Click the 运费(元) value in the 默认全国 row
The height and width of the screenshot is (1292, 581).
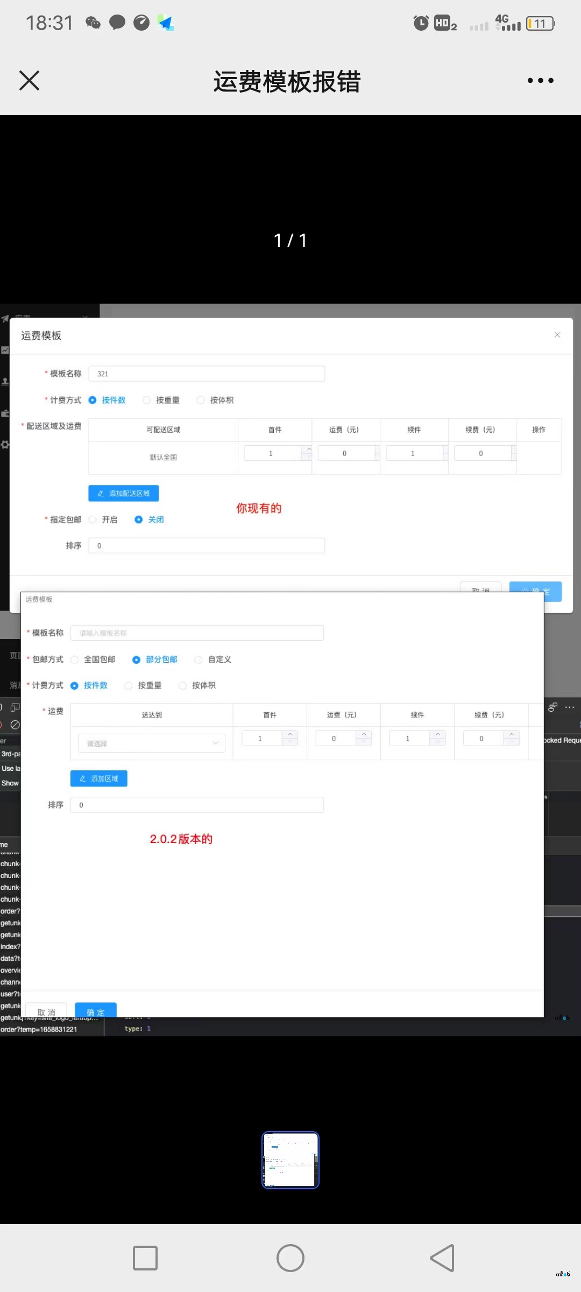[345, 453]
